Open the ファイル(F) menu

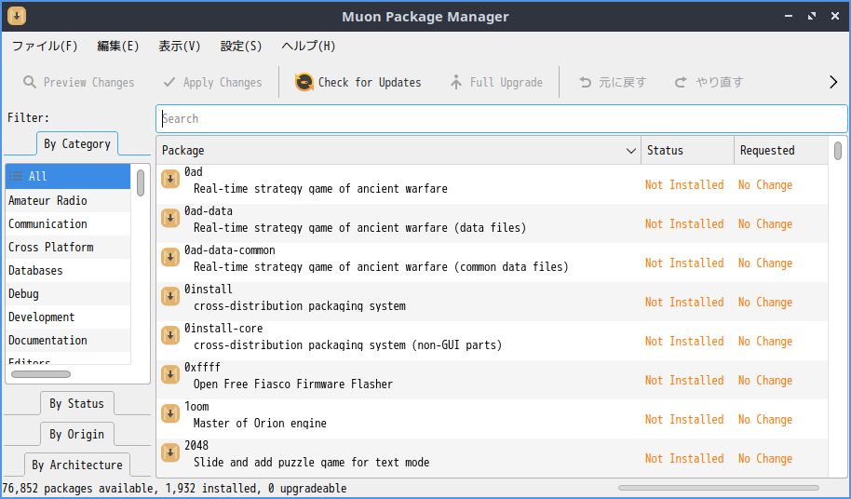[45, 47]
